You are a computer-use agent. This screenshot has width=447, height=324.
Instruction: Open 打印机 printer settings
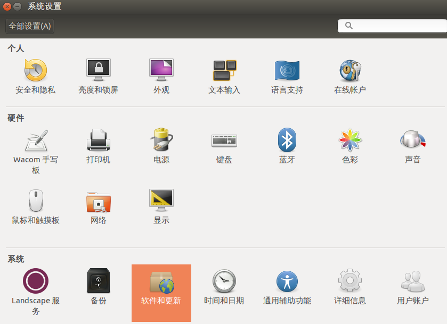click(x=99, y=146)
